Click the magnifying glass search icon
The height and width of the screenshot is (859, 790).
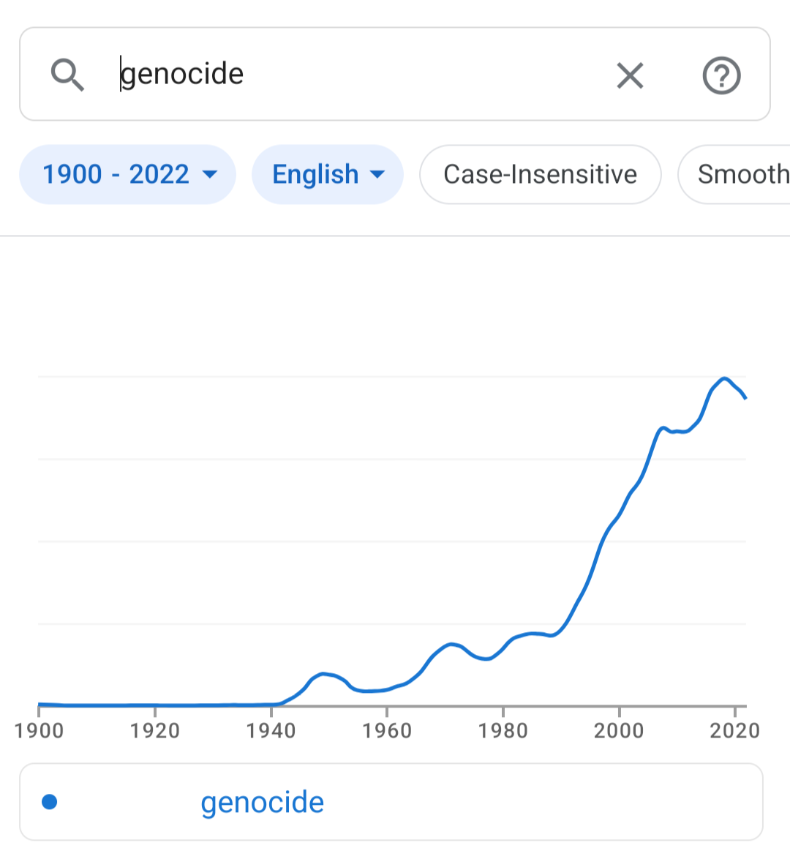coord(67,75)
